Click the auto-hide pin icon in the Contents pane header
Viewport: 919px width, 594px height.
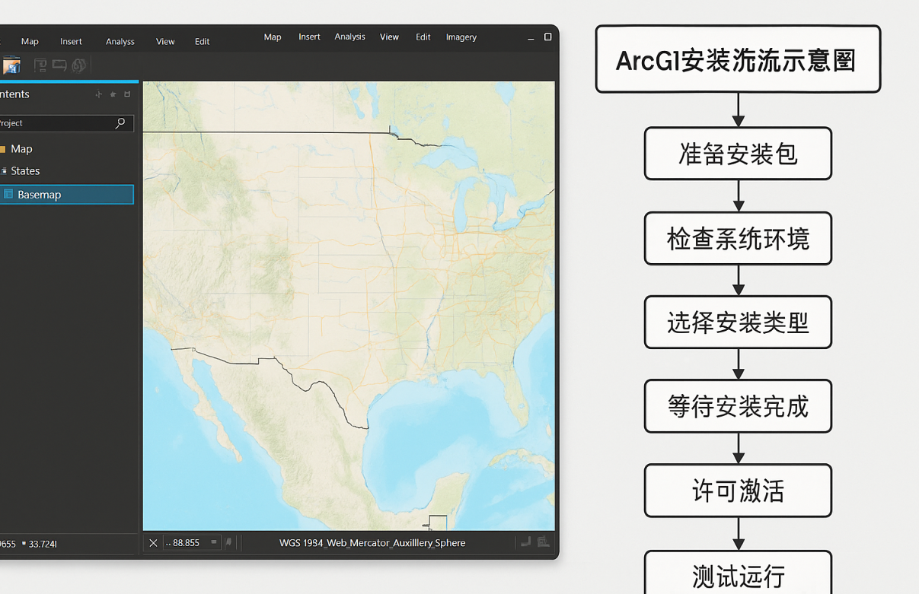tap(98, 94)
